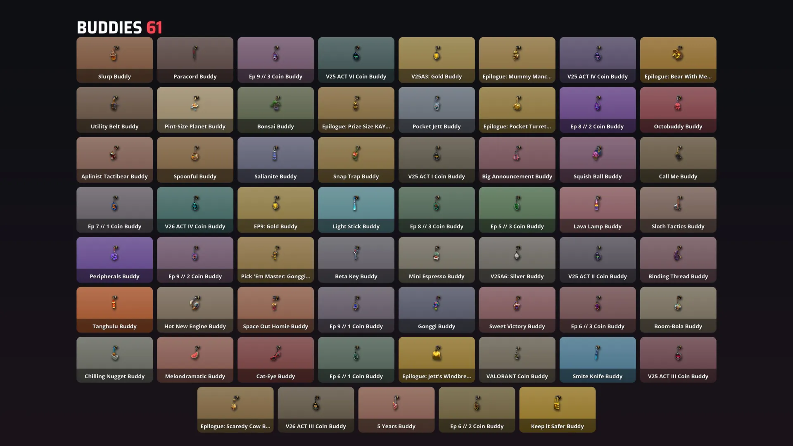The image size is (793, 446).
Task: Click the Sweet Victory Buddy label
Action: 517,326
